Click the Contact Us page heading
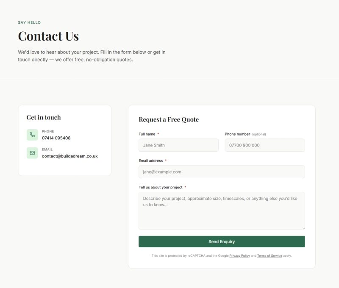The height and width of the screenshot is (288, 339). pyautogui.click(x=48, y=36)
